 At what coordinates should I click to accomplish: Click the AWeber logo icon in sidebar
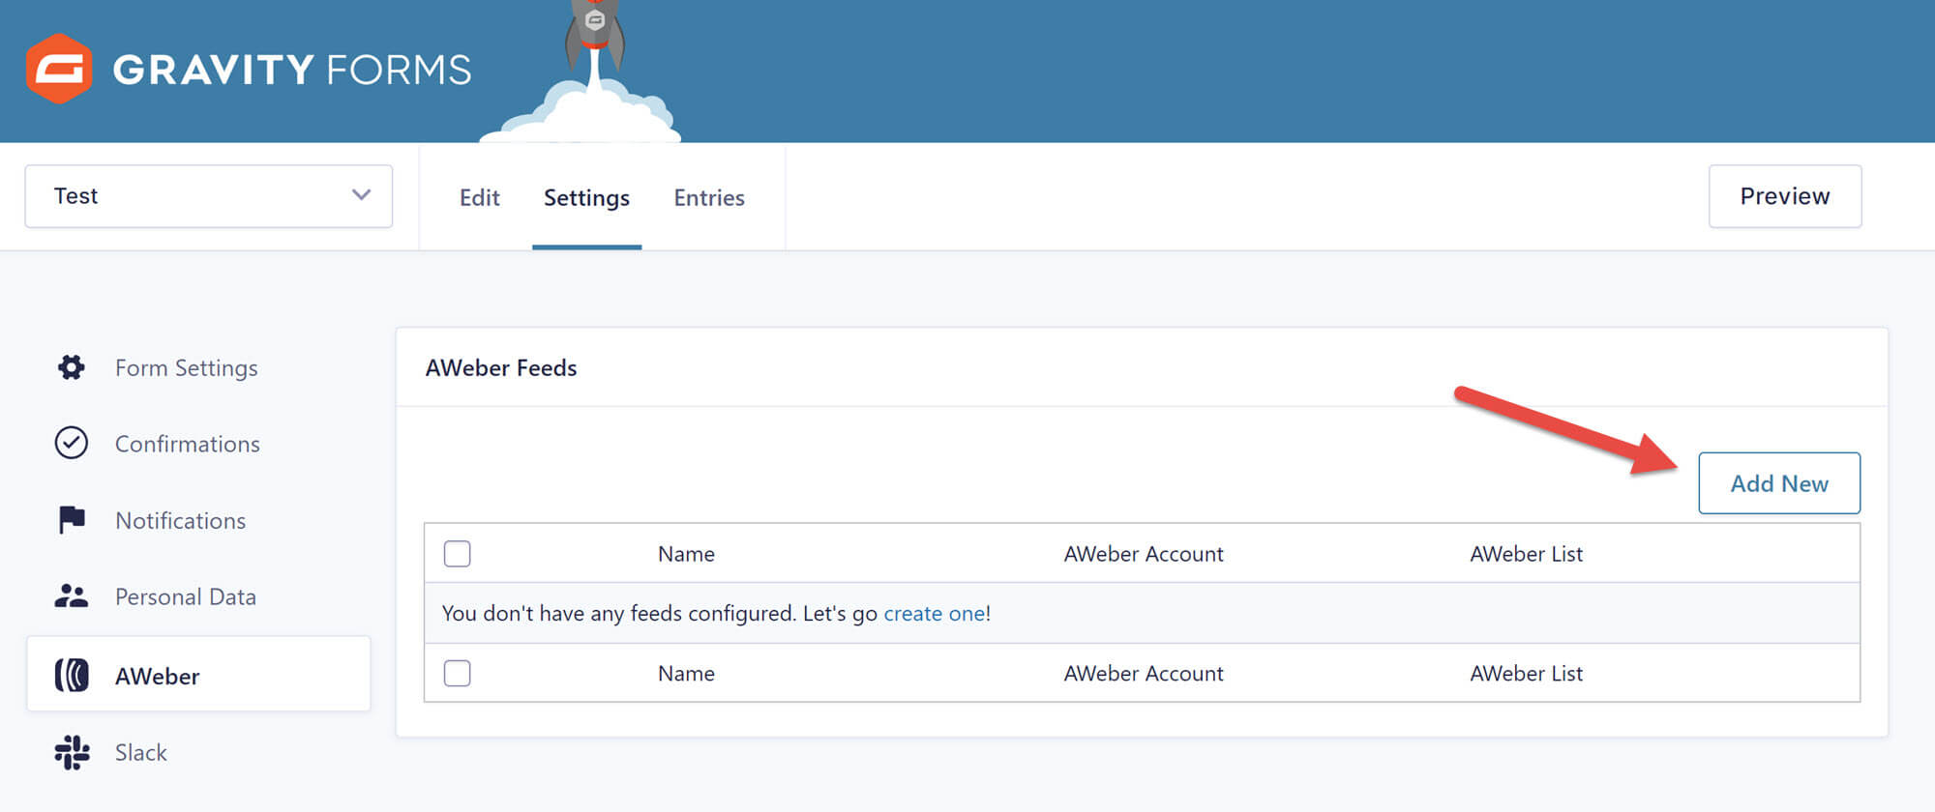[x=72, y=675]
